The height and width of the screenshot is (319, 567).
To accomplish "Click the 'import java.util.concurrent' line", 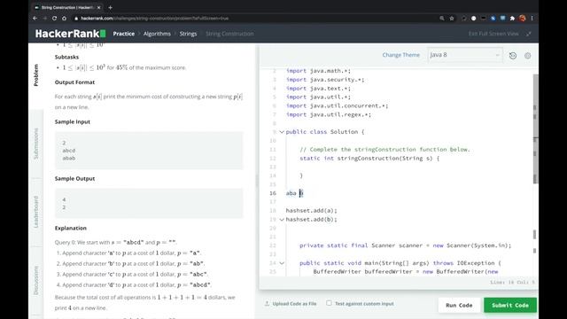I will (337, 105).
